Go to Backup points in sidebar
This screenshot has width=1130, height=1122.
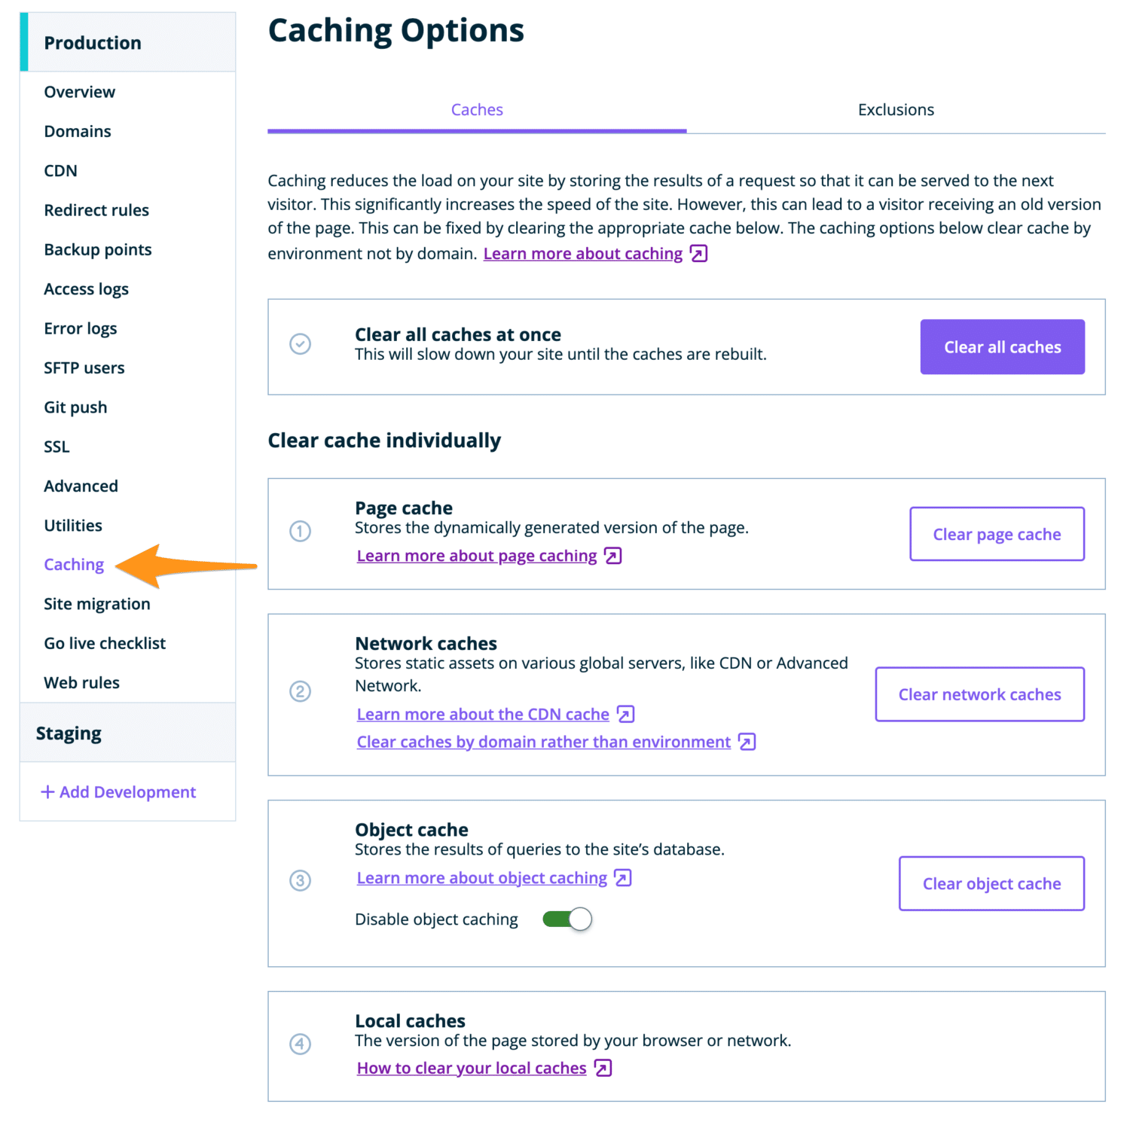pos(98,250)
